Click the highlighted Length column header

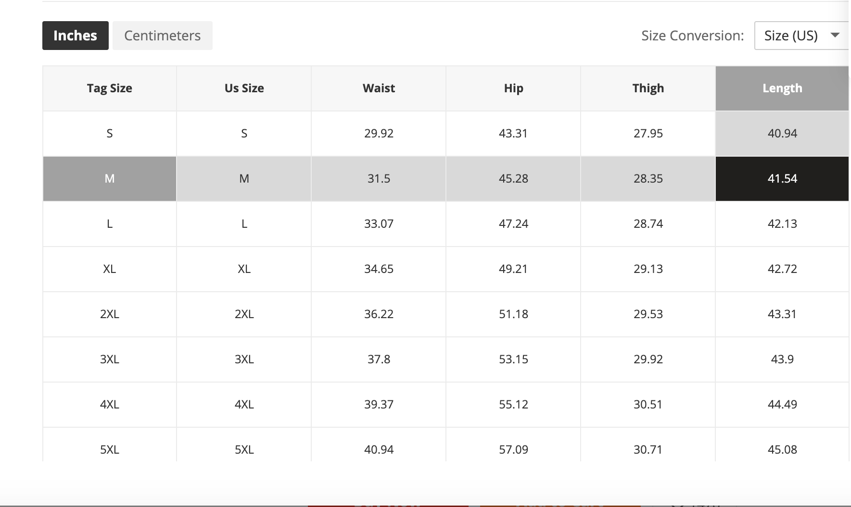782,88
